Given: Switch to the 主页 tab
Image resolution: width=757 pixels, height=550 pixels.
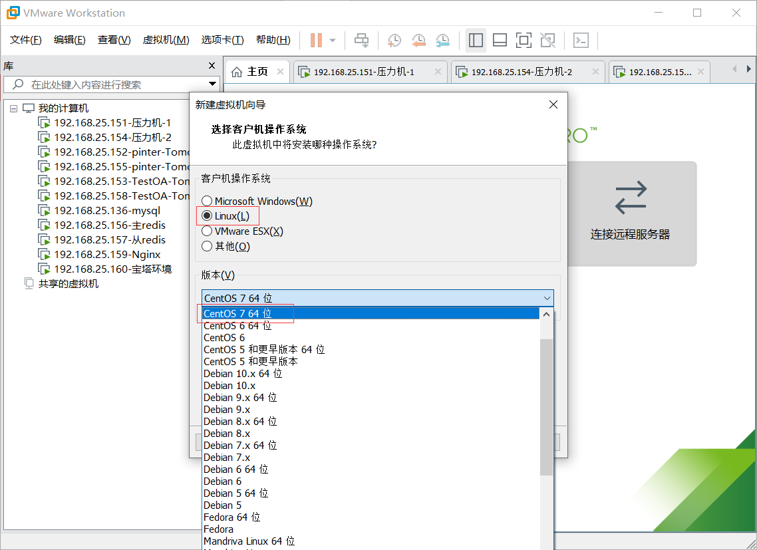Looking at the screenshot, I should pos(257,72).
